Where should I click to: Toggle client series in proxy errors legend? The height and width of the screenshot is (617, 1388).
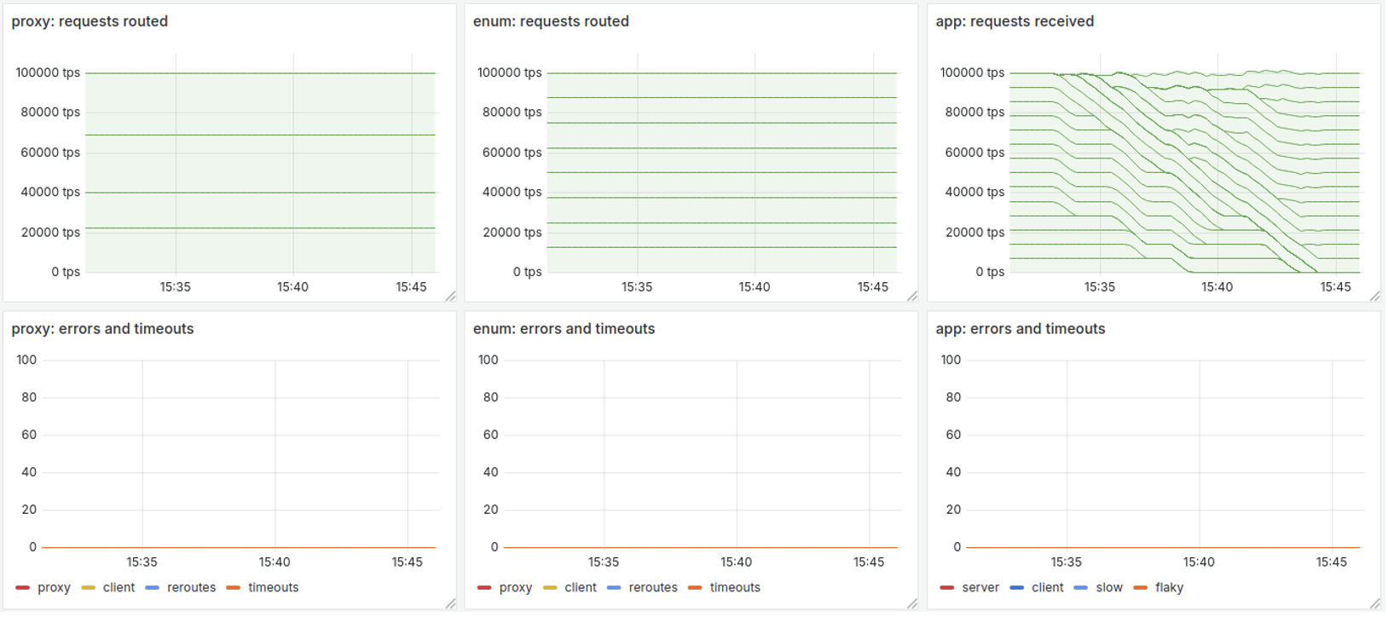pos(119,588)
